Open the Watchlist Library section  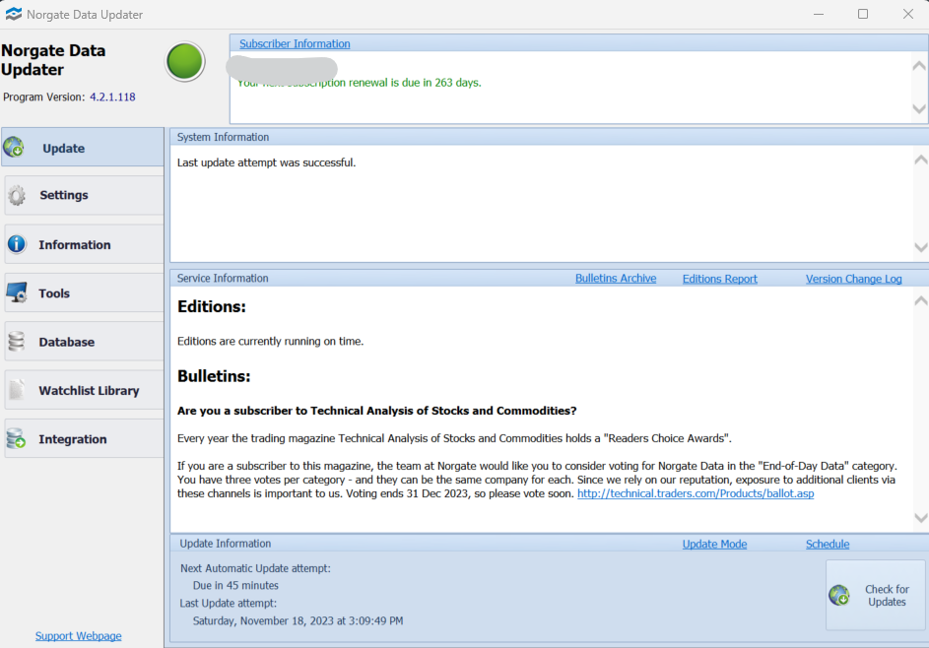[84, 390]
